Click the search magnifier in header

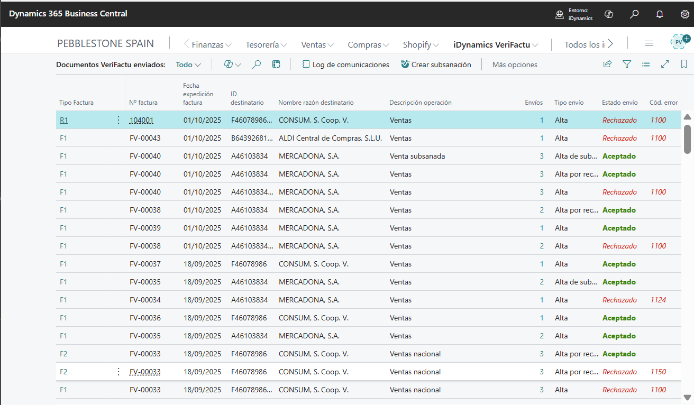click(x=634, y=14)
